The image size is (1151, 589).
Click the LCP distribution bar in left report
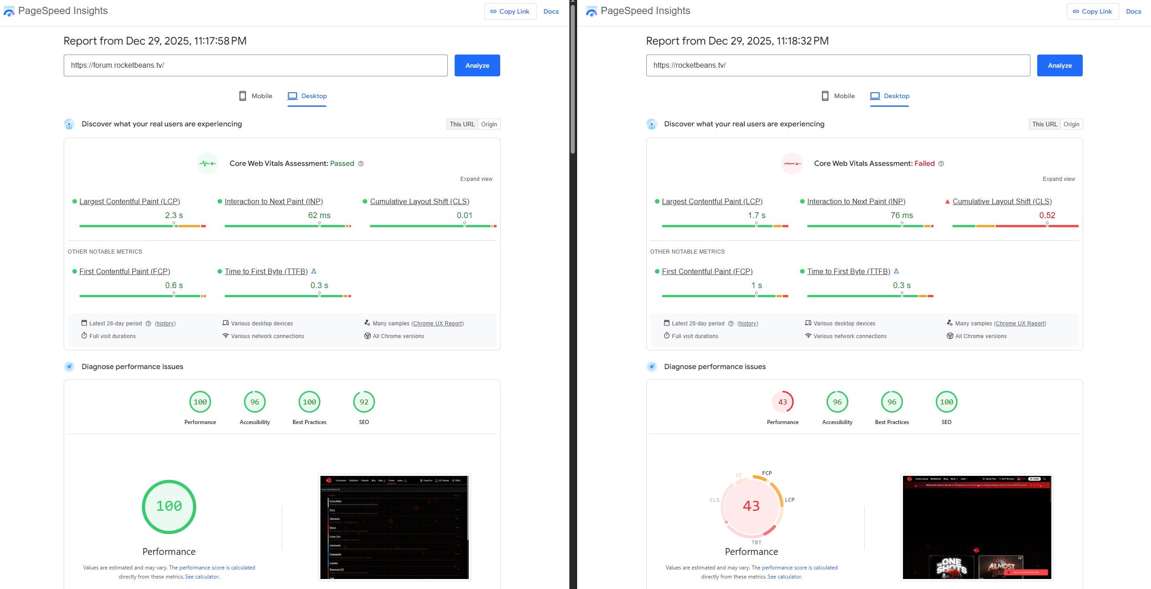pos(142,226)
